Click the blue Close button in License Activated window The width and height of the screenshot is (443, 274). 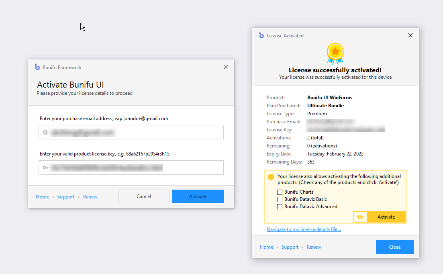[x=395, y=247]
